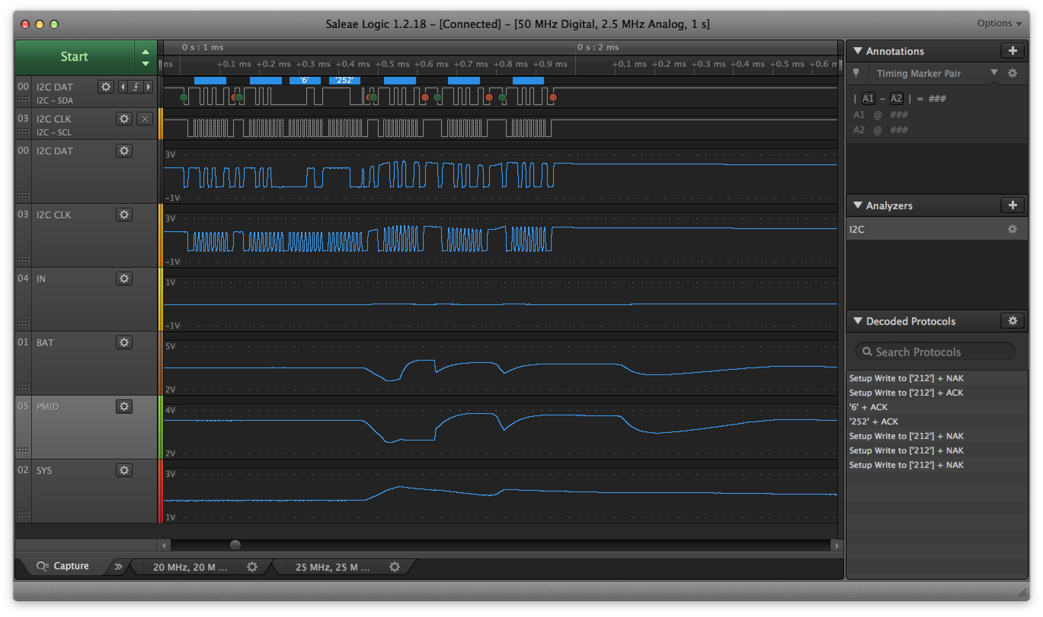Switch to the 20 MHz capture tab
The image size is (1043, 617).
coord(190,567)
